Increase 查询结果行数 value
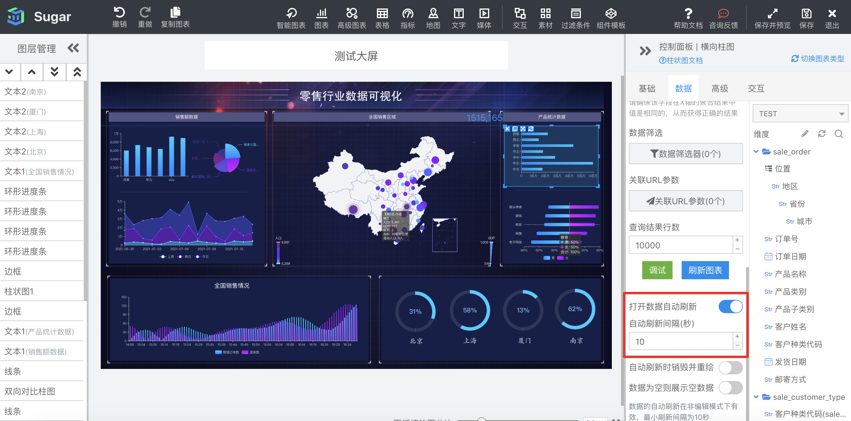The width and height of the screenshot is (851, 421). 737,240
